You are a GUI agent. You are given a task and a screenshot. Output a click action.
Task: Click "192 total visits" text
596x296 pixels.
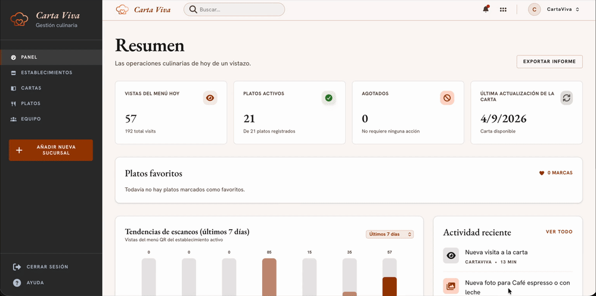tap(140, 131)
